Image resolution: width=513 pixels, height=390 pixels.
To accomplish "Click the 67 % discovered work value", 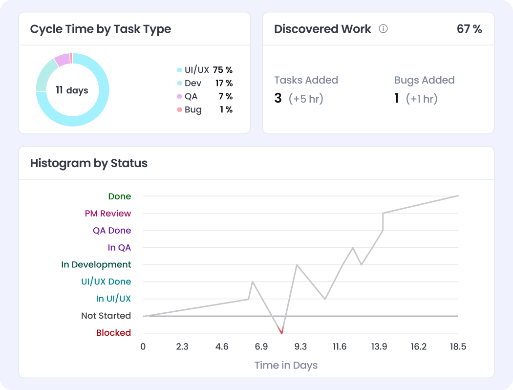I will (469, 29).
